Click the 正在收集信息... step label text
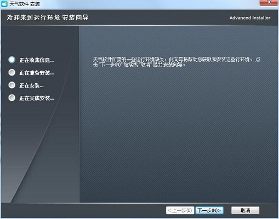The height and width of the screenshot is (219, 279). 37,60
